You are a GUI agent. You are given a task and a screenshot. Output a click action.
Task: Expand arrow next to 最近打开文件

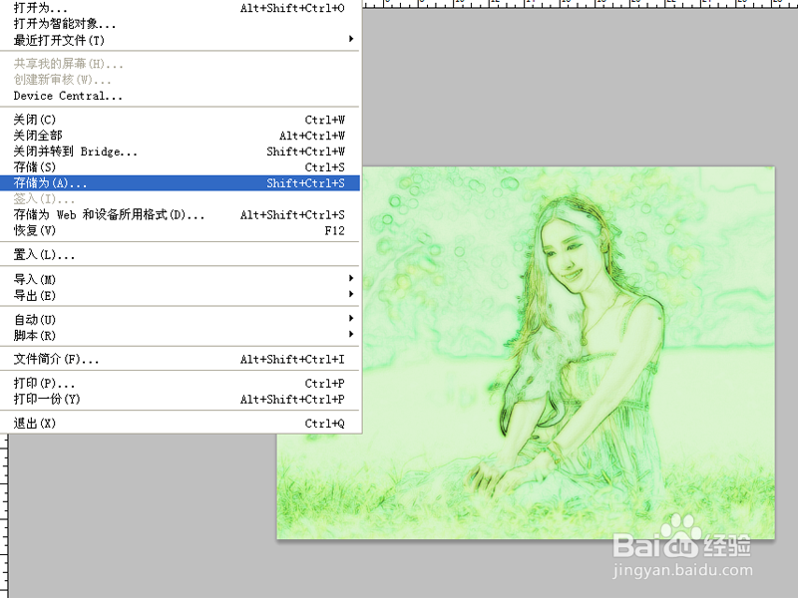351,39
